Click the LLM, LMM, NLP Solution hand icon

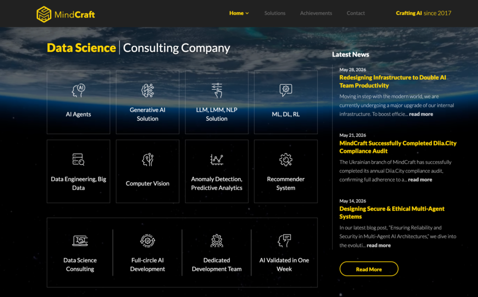[217, 91]
